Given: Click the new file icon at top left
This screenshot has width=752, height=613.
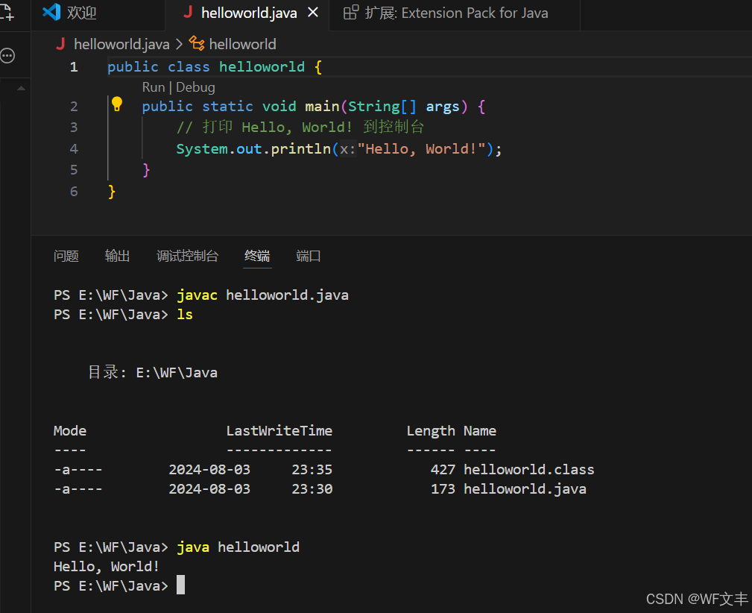Looking at the screenshot, I should 7,11.
